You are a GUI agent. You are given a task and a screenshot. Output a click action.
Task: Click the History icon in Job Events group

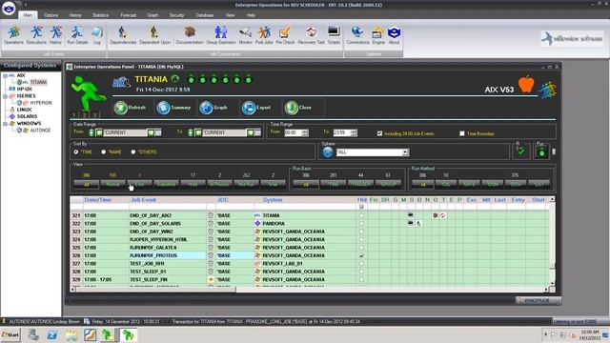tap(55, 35)
